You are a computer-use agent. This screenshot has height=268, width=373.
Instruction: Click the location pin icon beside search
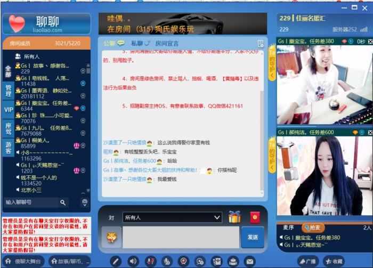click(84, 202)
